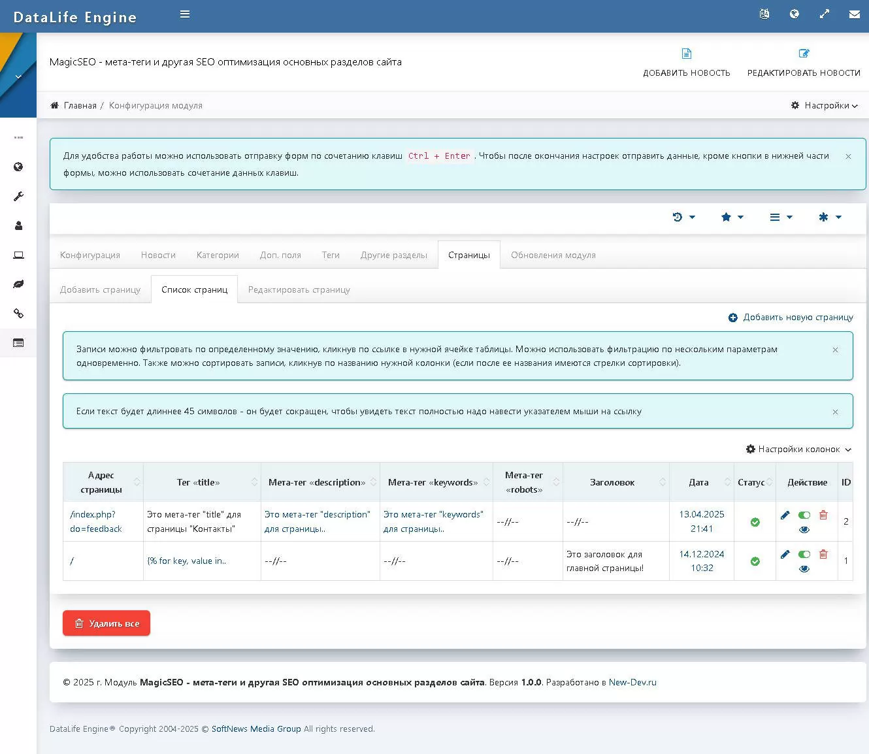Switch to the Теги tab
The image size is (869, 754).
[x=331, y=255]
